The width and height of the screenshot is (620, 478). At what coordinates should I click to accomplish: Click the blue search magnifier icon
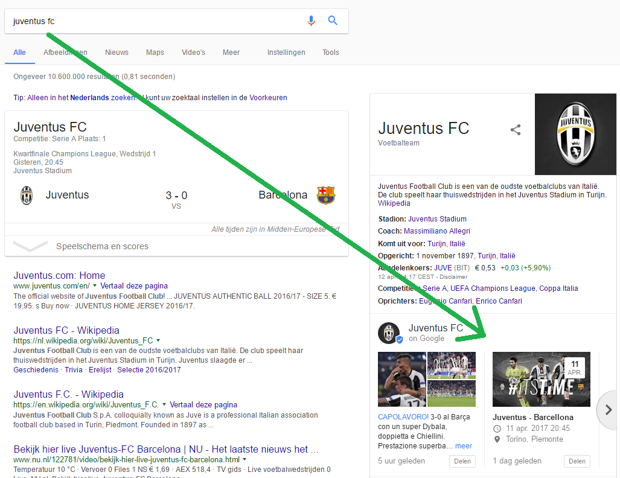[x=333, y=20]
